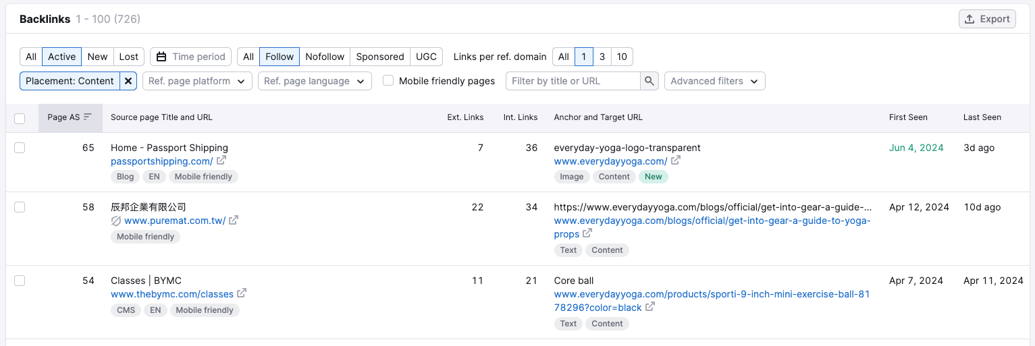The height and width of the screenshot is (346, 1035).
Task: Click the Int. Links column header
Action: tap(521, 117)
